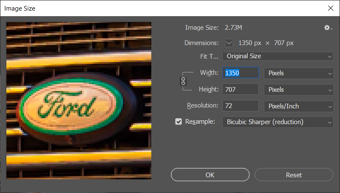The height and width of the screenshot is (193, 340).
Task: Click the Resample label text
Action: point(200,122)
